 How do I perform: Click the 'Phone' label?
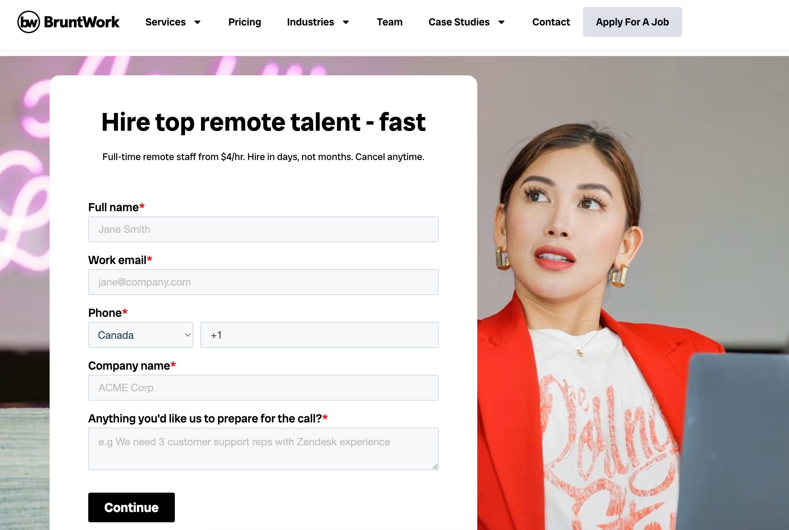point(105,313)
